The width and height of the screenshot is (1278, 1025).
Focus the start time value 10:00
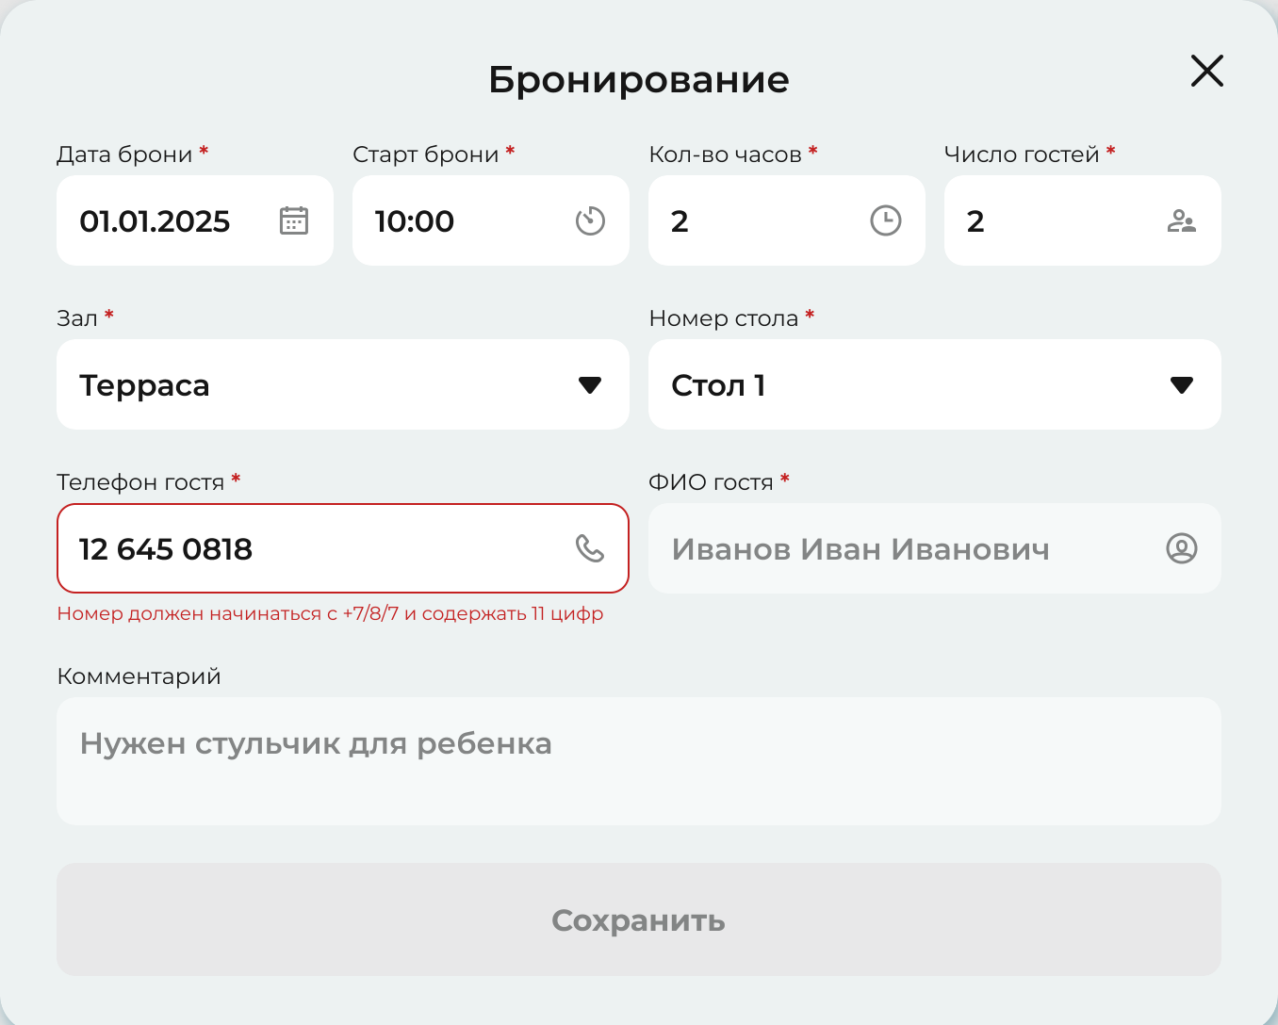[x=415, y=221]
